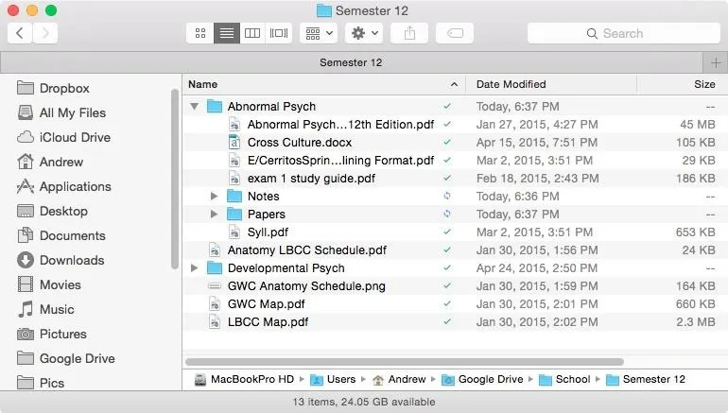Viewport: 728px width, 413px height.
Task: Select Abnormal Psych...12th Edition.pdf file
Action: click(x=340, y=125)
